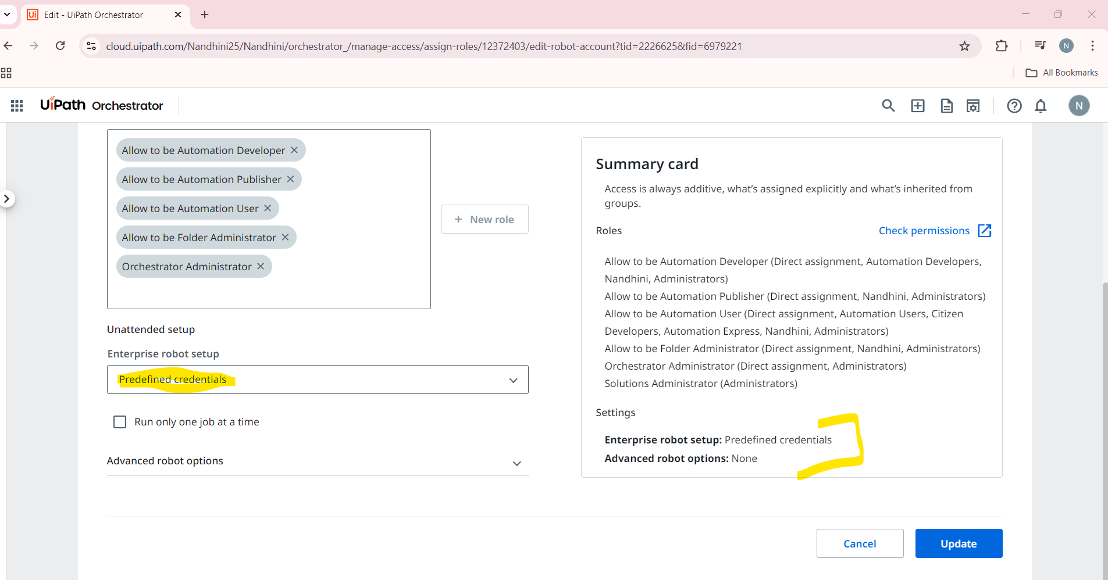Open the All Bookmarks folder
This screenshot has width=1108, height=580.
coord(1062,73)
